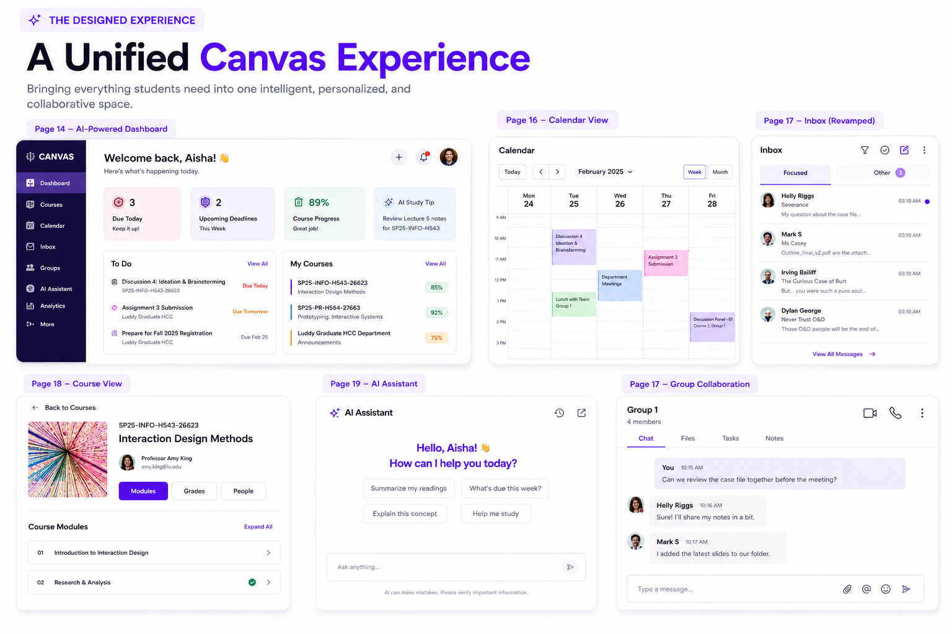Screen dimensions: 952x634
Task: Go to previous week in Calendar
Action: point(540,172)
